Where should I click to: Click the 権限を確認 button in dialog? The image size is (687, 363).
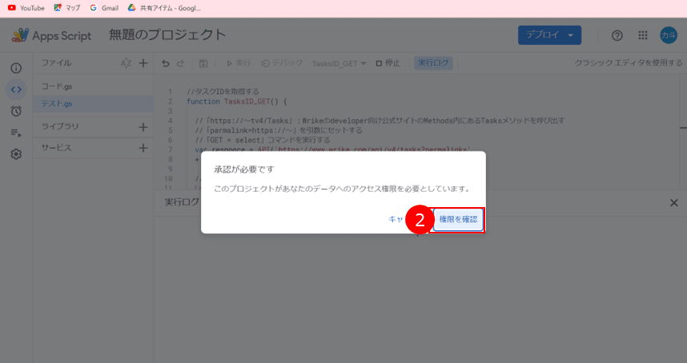pos(458,220)
